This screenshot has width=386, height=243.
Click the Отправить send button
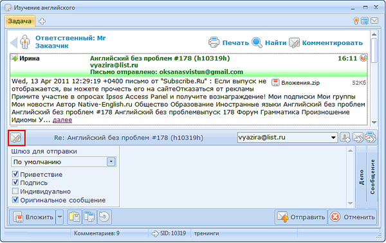[301, 217]
